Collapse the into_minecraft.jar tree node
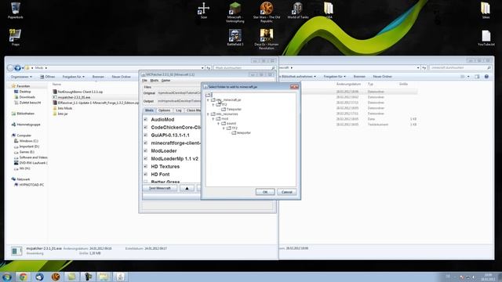The image size is (502, 282). pyautogui.click(x=208, y=100)
